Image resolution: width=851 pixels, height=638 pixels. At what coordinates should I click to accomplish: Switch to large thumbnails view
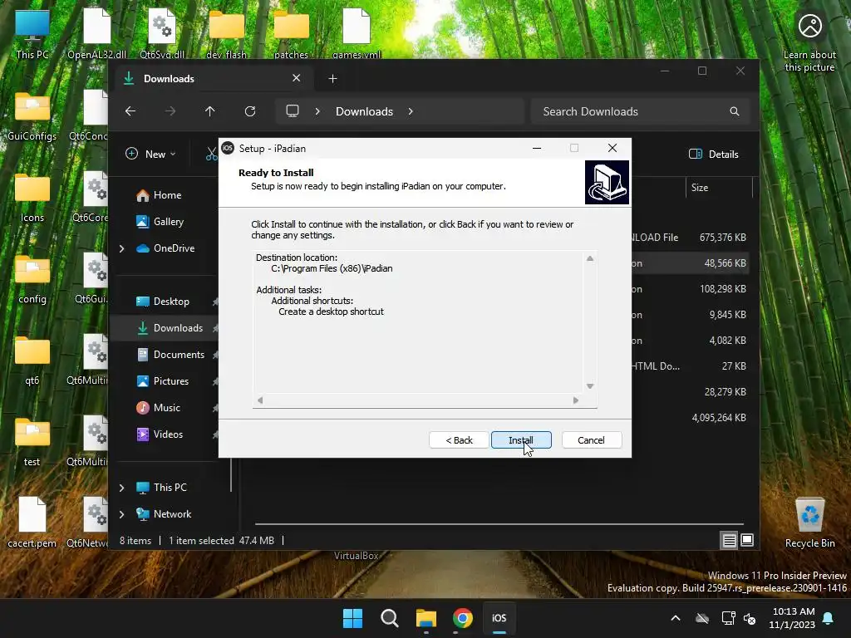(x=747, y=540)
